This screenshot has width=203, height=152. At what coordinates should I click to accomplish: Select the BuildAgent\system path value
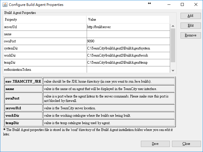128,49
